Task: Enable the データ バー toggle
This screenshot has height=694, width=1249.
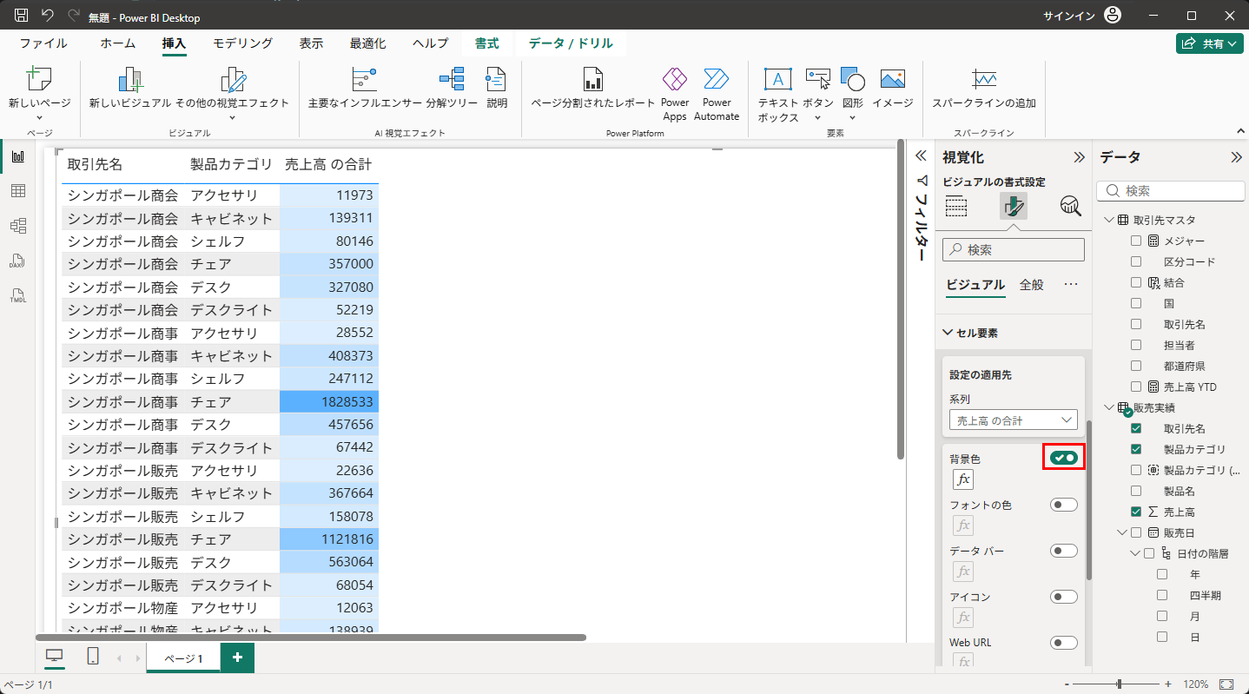Action: point(1063,551)
